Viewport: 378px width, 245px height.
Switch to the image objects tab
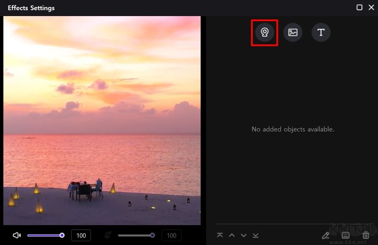[292, 32]
